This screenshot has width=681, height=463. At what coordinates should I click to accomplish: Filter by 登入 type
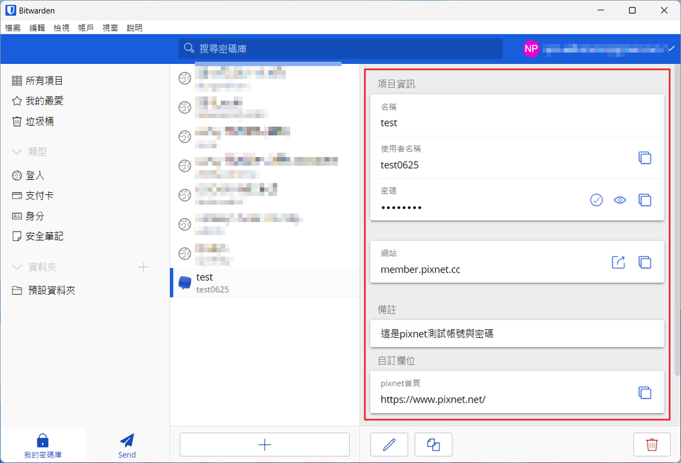tap(28, 176)
